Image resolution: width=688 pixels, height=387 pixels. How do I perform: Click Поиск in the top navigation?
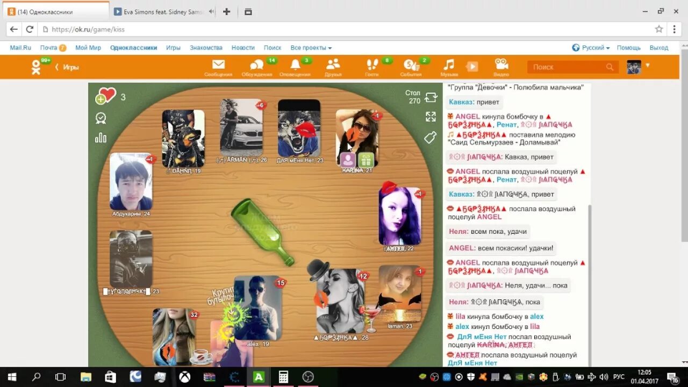273,48
